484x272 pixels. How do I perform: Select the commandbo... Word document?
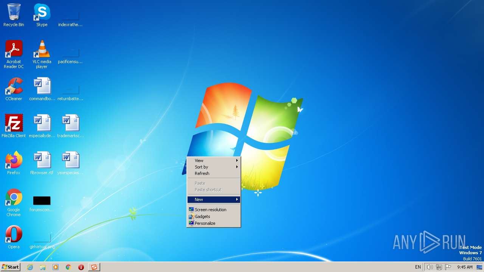pos(42,89)
